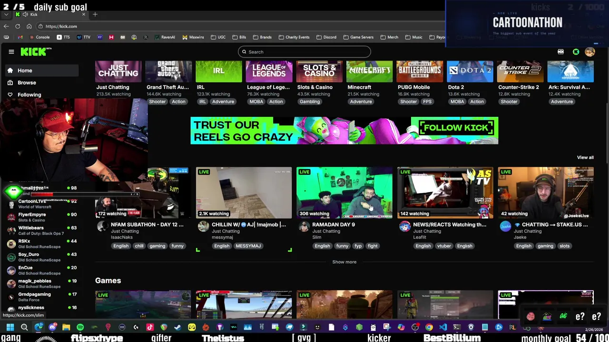Open the Minecraft category
Image resolution: width=609 pixels, height=342 pixels.
pos(370,71)
